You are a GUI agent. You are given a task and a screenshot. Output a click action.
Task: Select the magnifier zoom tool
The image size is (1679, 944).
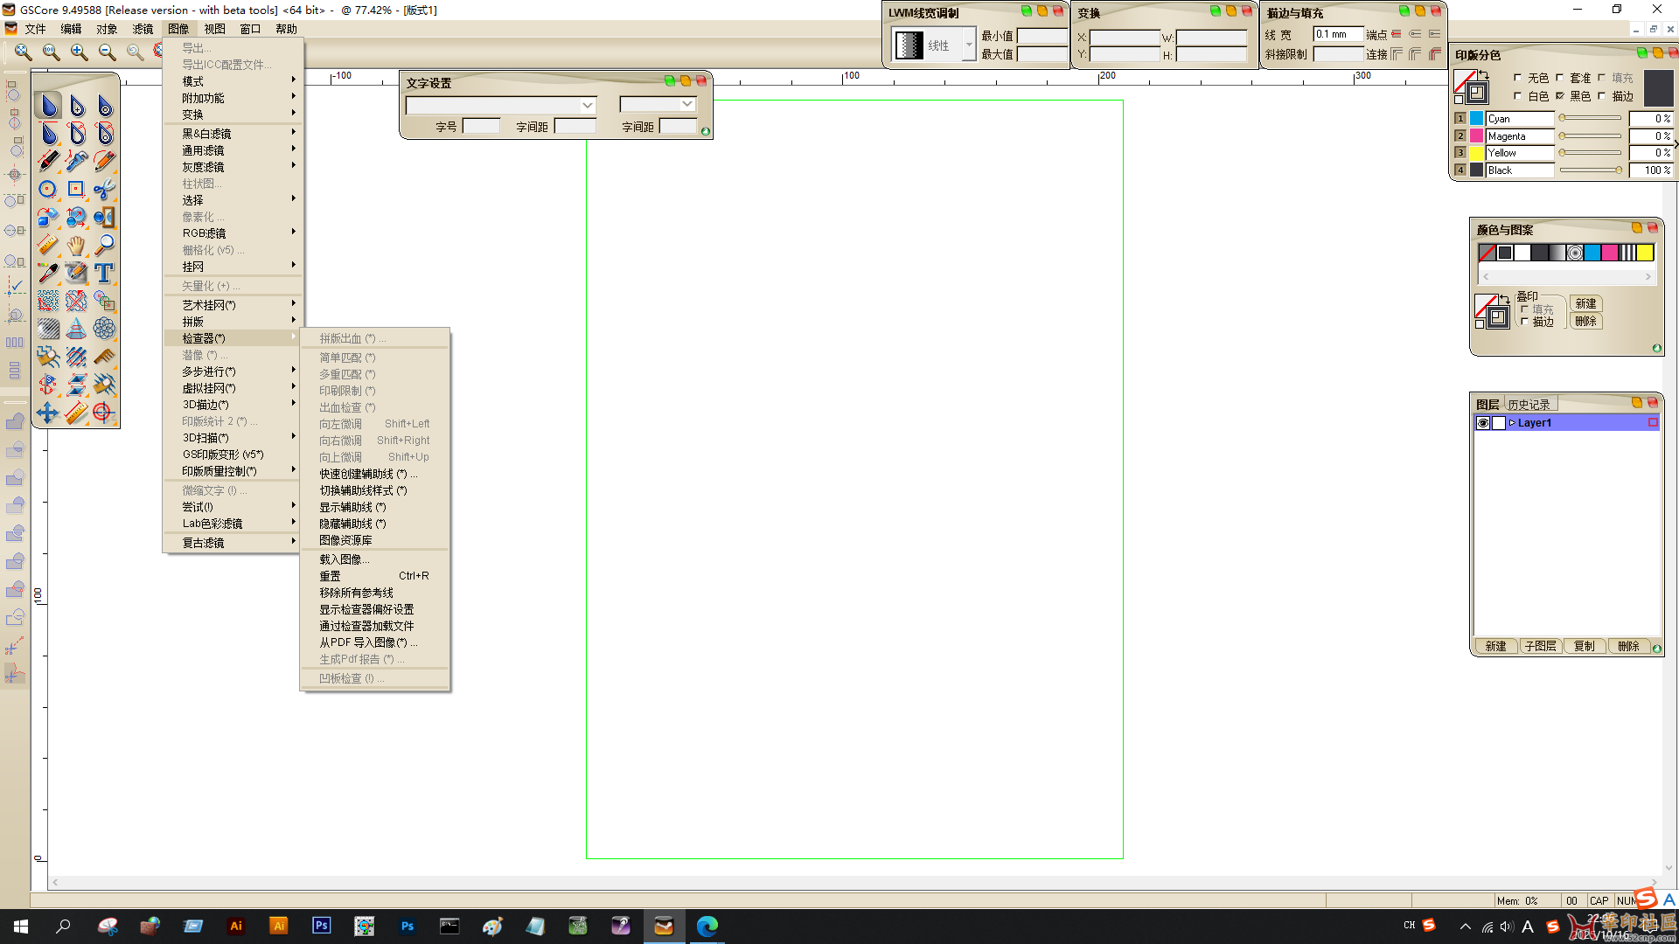[104, 245]
